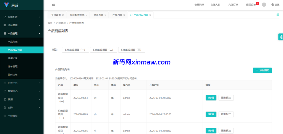Click 首页 in the breadcrumb

coord(50,23)
